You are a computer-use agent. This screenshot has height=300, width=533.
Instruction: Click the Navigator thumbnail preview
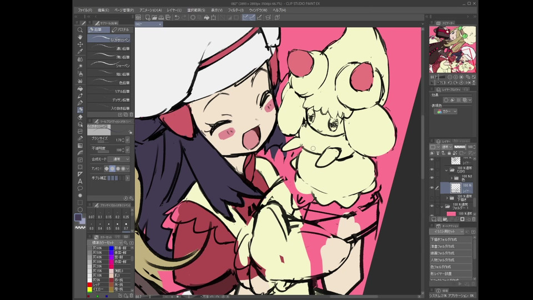point(452,49)
